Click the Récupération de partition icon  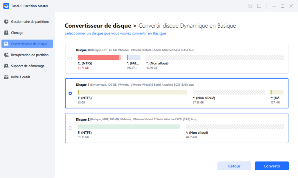6,55
